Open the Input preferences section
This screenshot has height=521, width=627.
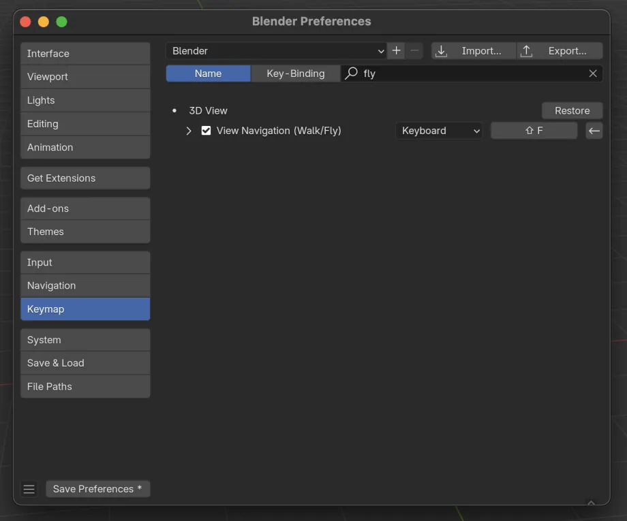tap(85, 262)
